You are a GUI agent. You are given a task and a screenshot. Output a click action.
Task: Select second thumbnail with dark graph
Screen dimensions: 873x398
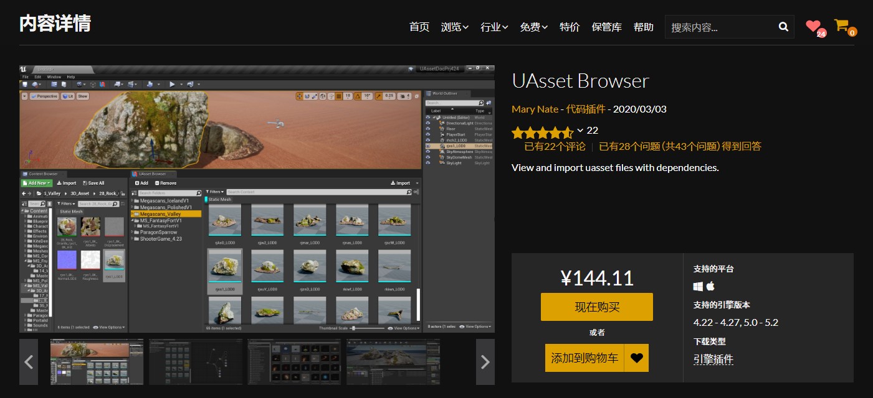[195, 361]
